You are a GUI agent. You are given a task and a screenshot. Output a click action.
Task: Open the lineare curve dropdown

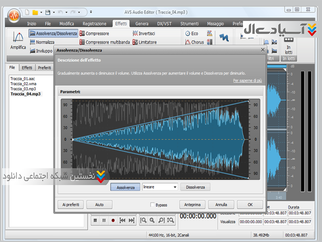coord(175,187)
